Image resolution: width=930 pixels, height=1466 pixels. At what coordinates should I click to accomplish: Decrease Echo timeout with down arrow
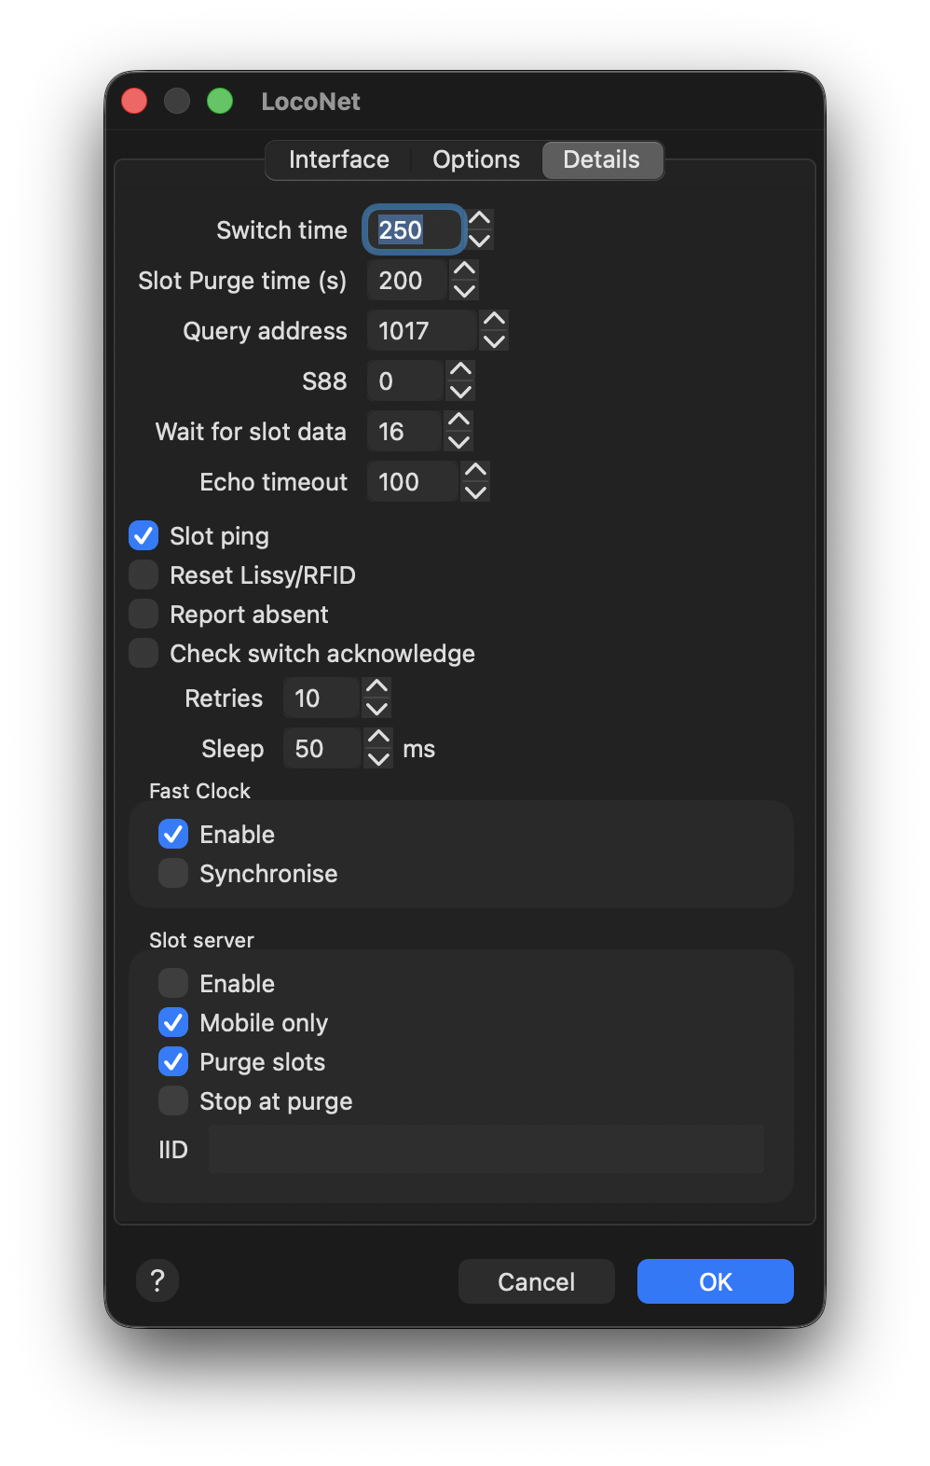tap(475, 493)
